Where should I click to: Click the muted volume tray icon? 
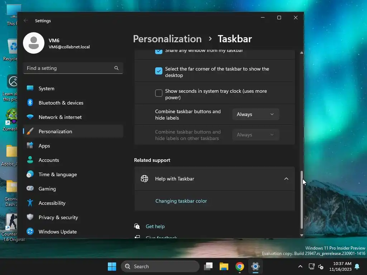[321, 266]
